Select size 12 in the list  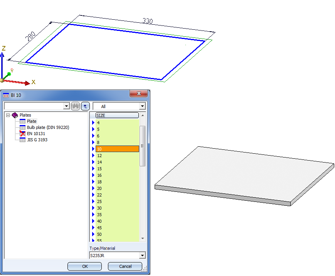[x=117, y=156]
